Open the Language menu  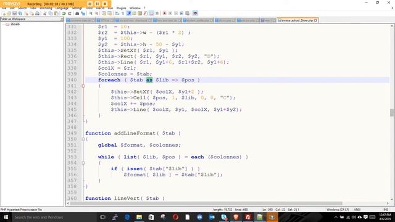coord(62,8)
